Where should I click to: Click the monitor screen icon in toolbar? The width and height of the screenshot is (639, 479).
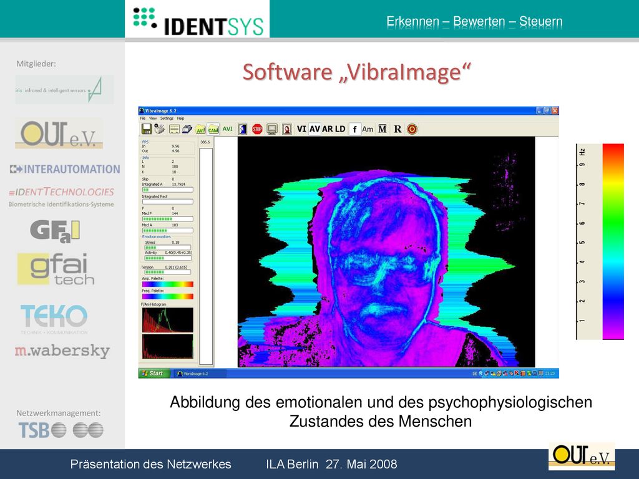[272, 129]
